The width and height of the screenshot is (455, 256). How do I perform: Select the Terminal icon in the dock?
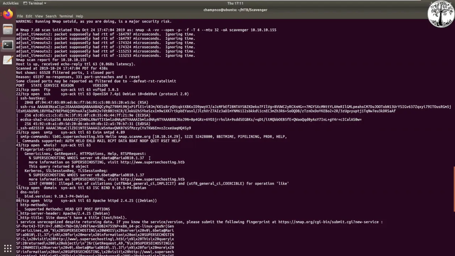tap(7, 45)
